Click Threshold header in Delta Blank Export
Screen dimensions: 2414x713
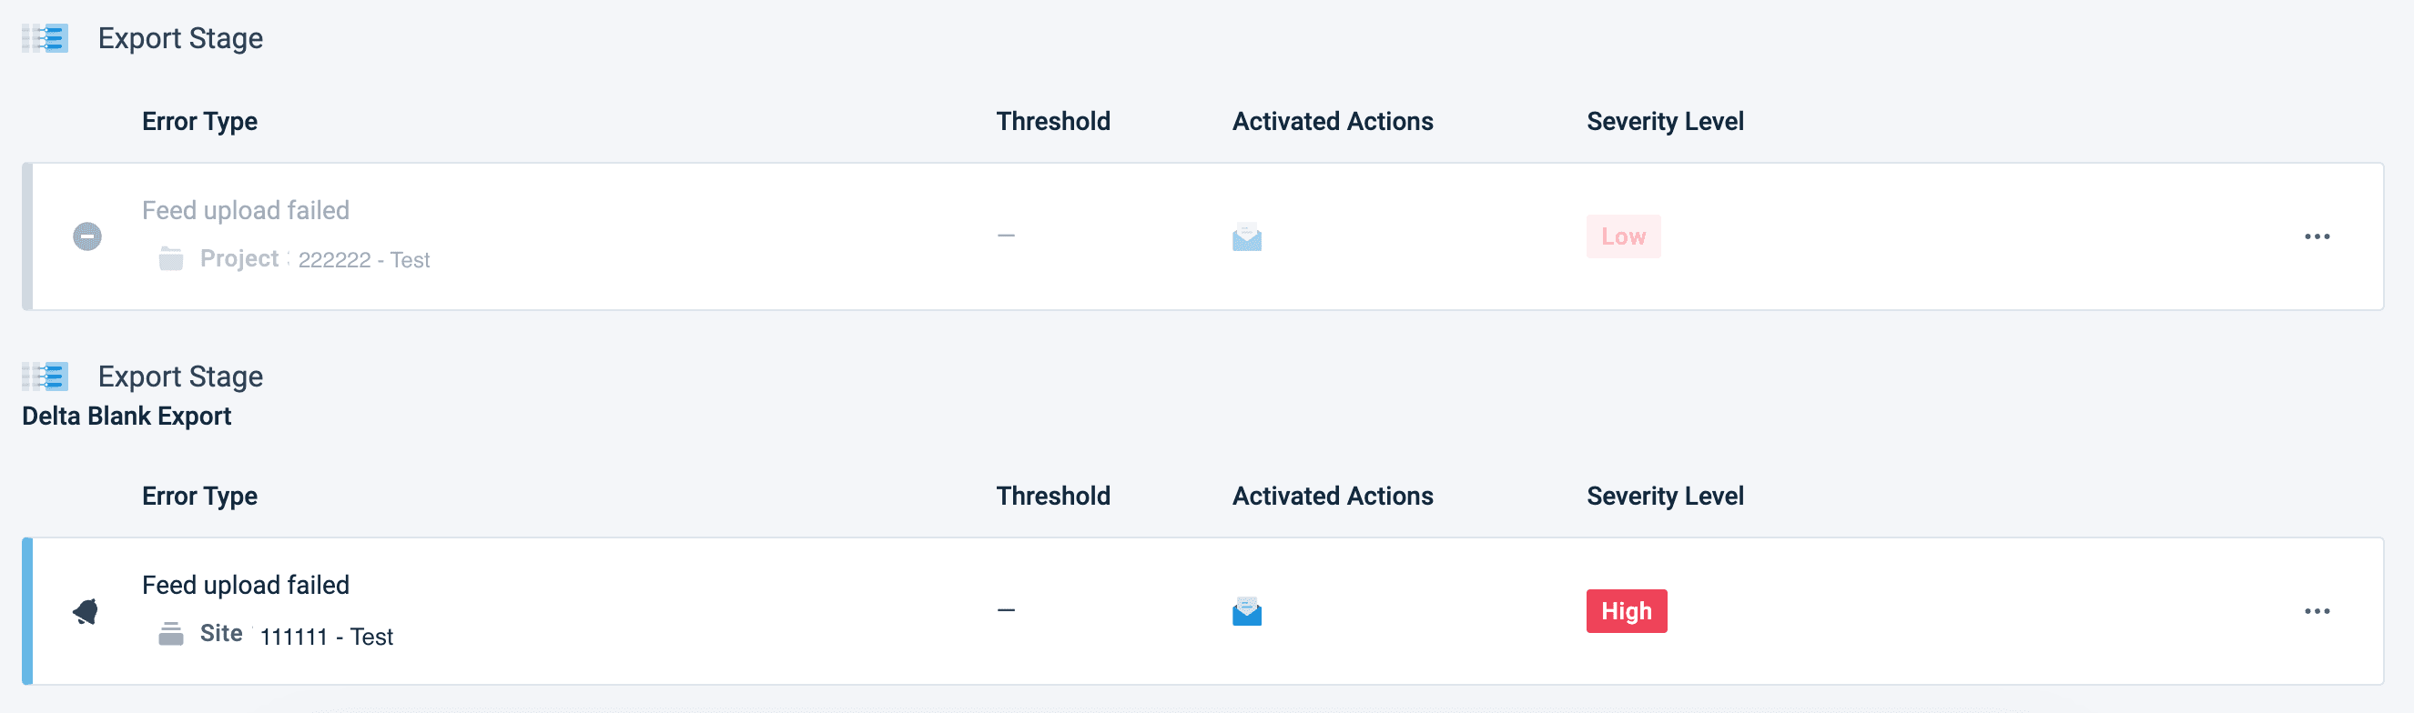1052,496
